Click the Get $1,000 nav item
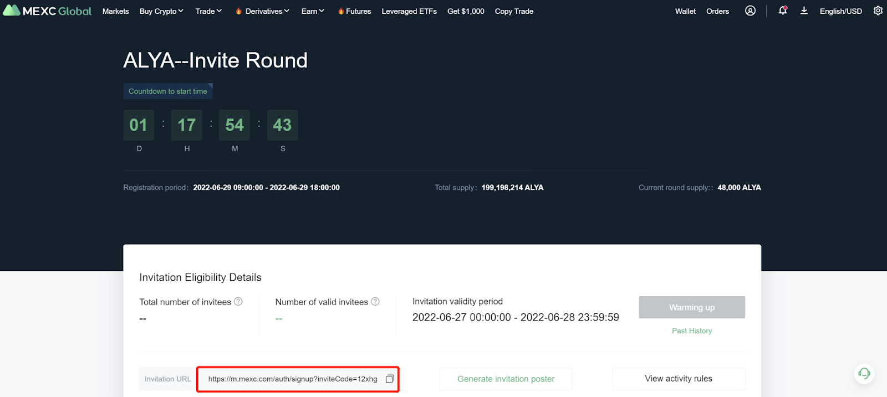This screenshot has height=397, width=887. [x=466, y=11]
